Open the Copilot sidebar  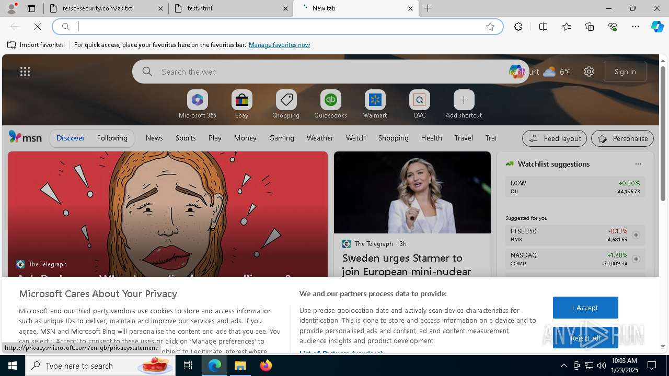(657, 27)
